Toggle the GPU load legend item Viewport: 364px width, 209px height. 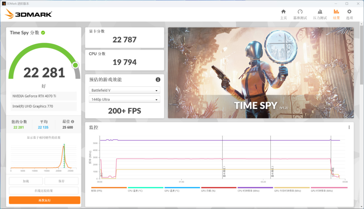208,191
